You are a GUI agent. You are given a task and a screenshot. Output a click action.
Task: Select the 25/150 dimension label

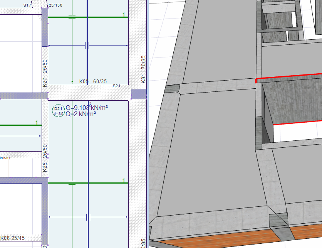pos(56,5)
